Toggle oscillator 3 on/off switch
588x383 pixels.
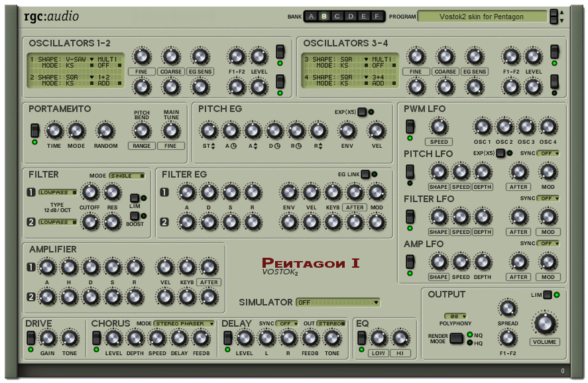coord(554,52)
